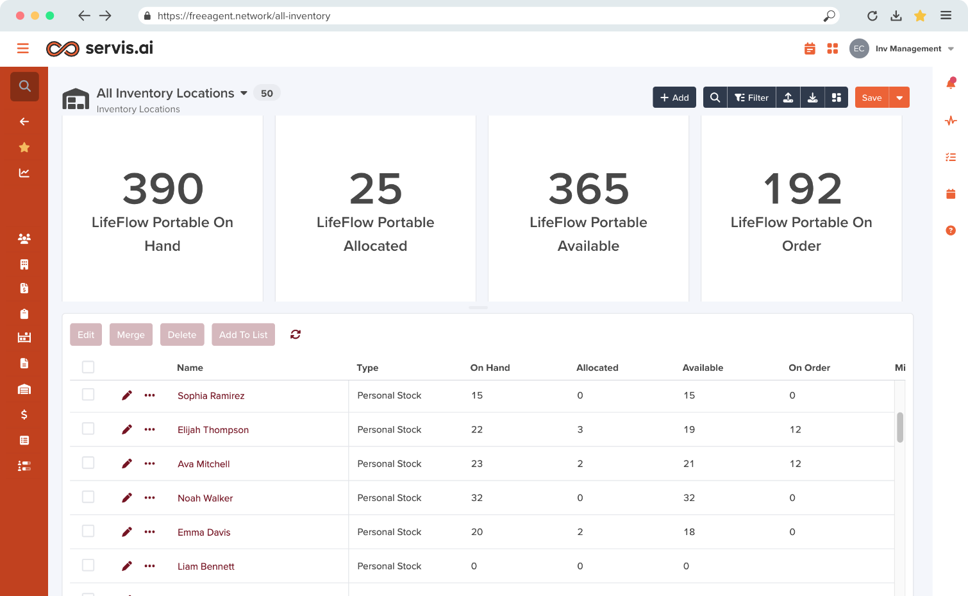Open the clipboard icon in sidebar
968x596 pixels.
(24, 314)
